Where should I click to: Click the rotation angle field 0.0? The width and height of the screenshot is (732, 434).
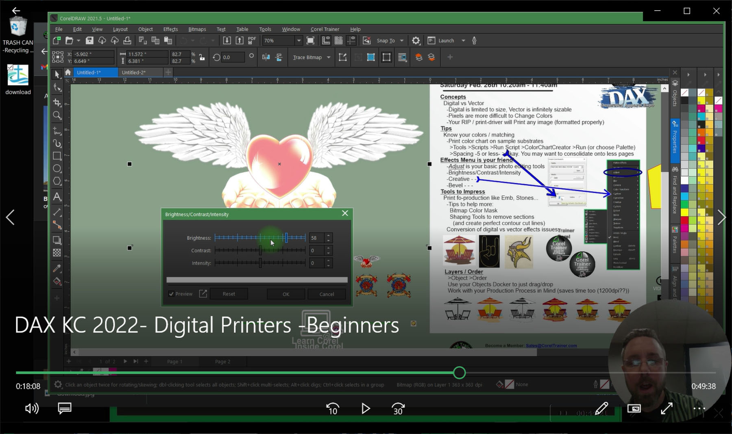pos(232,57)
